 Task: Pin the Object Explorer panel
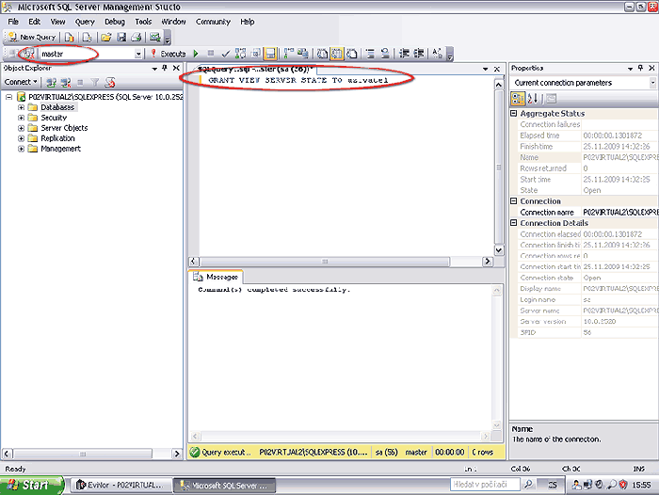165,68
